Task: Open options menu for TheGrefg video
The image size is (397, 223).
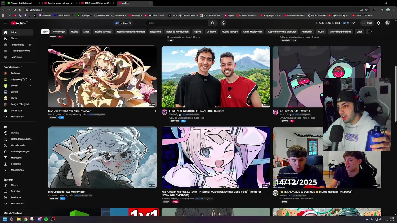Action: coord(269,111)
